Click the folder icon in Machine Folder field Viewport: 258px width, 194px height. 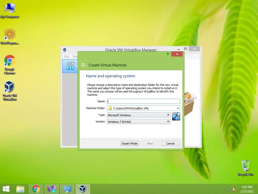(x=110, y=108)
